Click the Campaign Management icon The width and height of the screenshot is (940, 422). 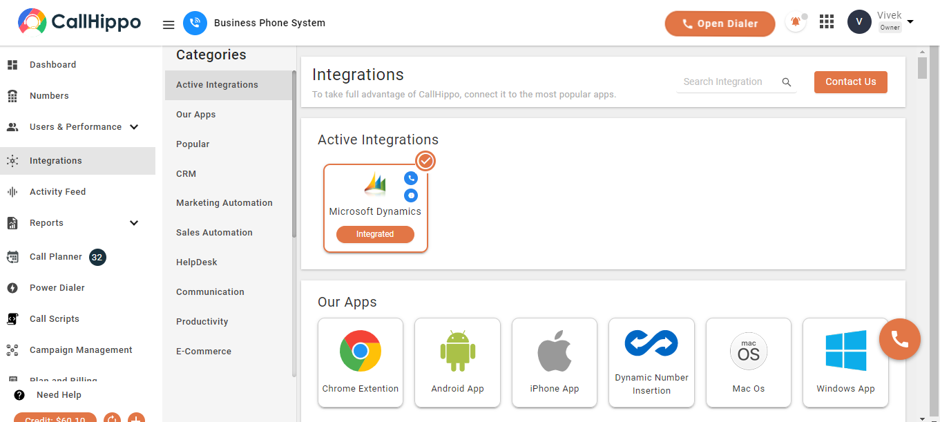[12, 350]
